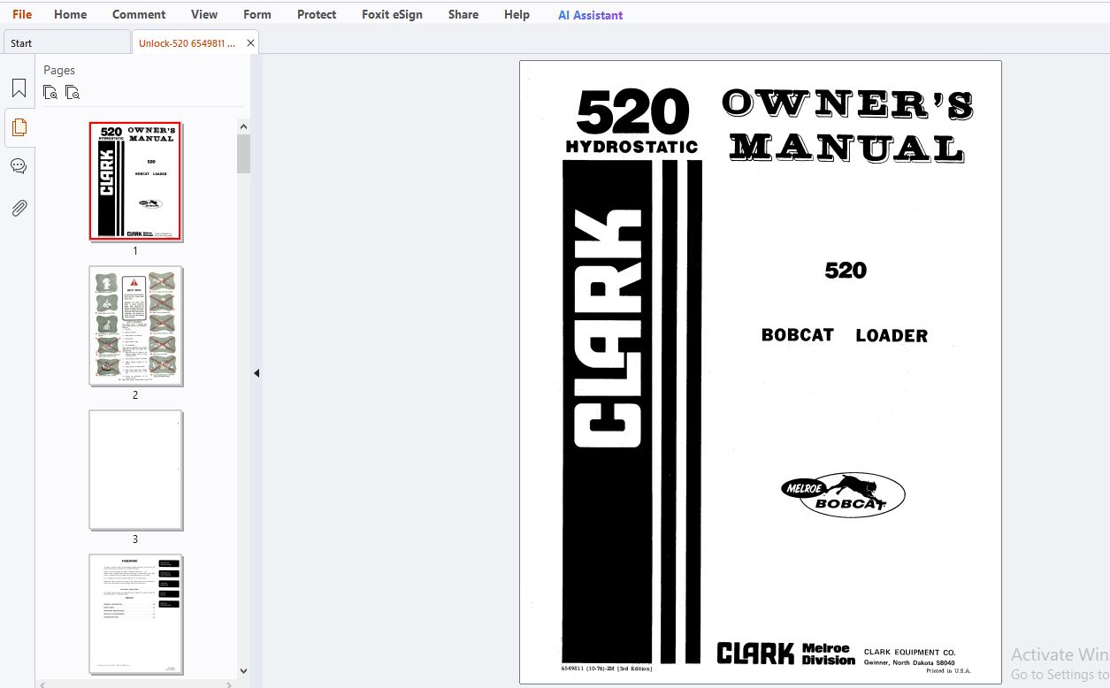Screen dimensions: 1110x688
Task: Select page 1 thumbnail
Action: click(x=135, y=181)
